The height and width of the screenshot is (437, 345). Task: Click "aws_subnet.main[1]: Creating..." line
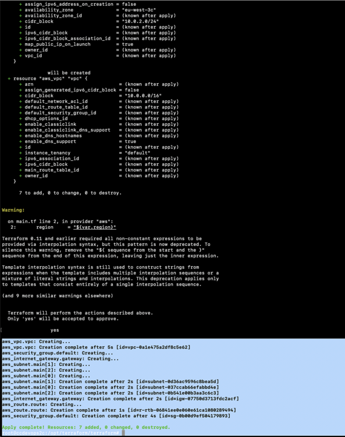(x=46, y=365)
